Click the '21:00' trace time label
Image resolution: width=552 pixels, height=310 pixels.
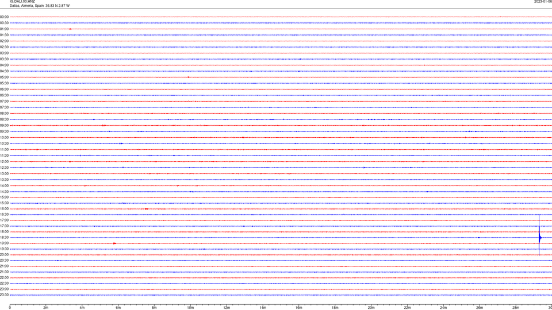pos(4,266)
